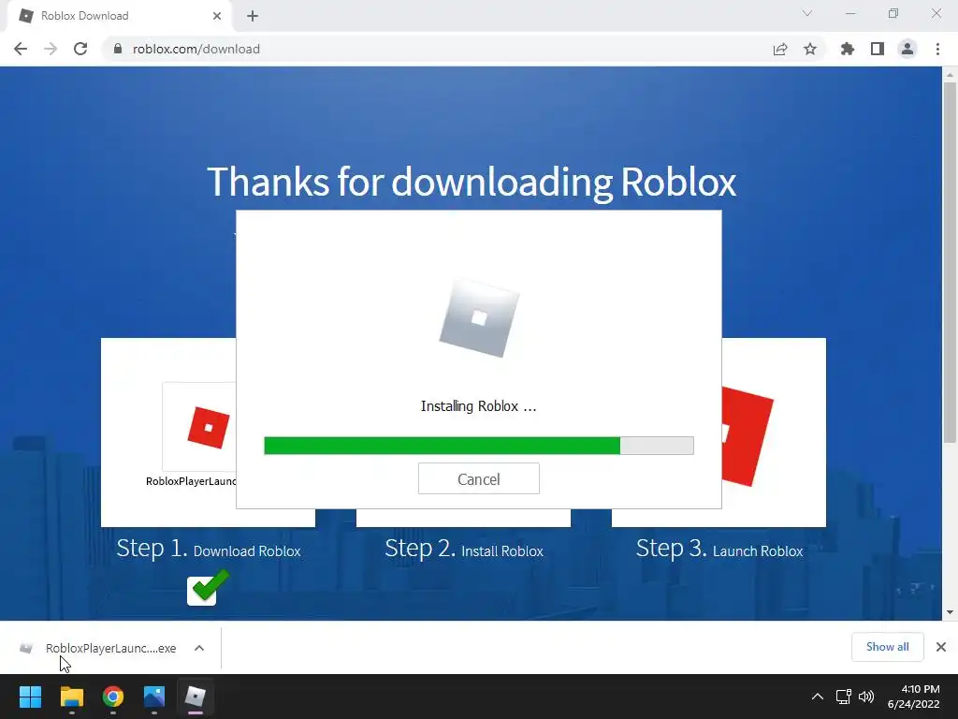Toggle Chrome side panel
This screenshot has height=719, width=958.
[x=878, y=49]
